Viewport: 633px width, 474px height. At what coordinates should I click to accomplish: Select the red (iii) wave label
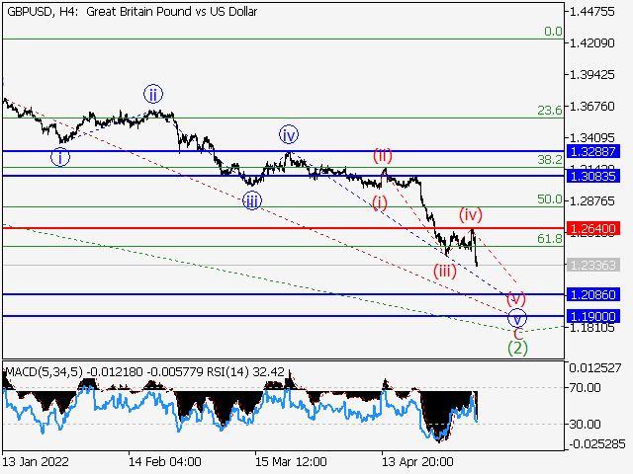[445, 271]
